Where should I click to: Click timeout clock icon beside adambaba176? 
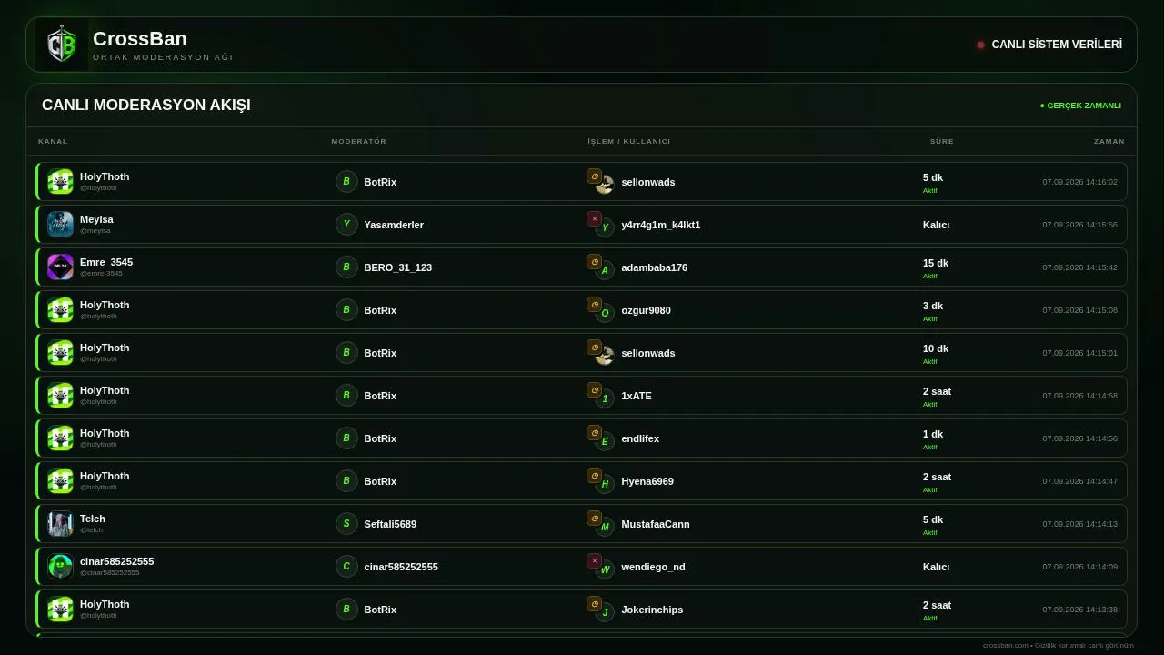[x=594, y=261]
